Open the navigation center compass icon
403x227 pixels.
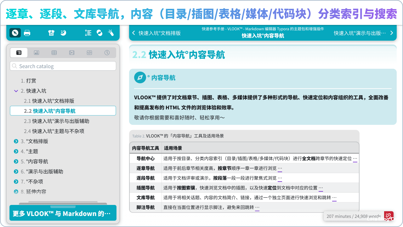[x=15, y=33]
